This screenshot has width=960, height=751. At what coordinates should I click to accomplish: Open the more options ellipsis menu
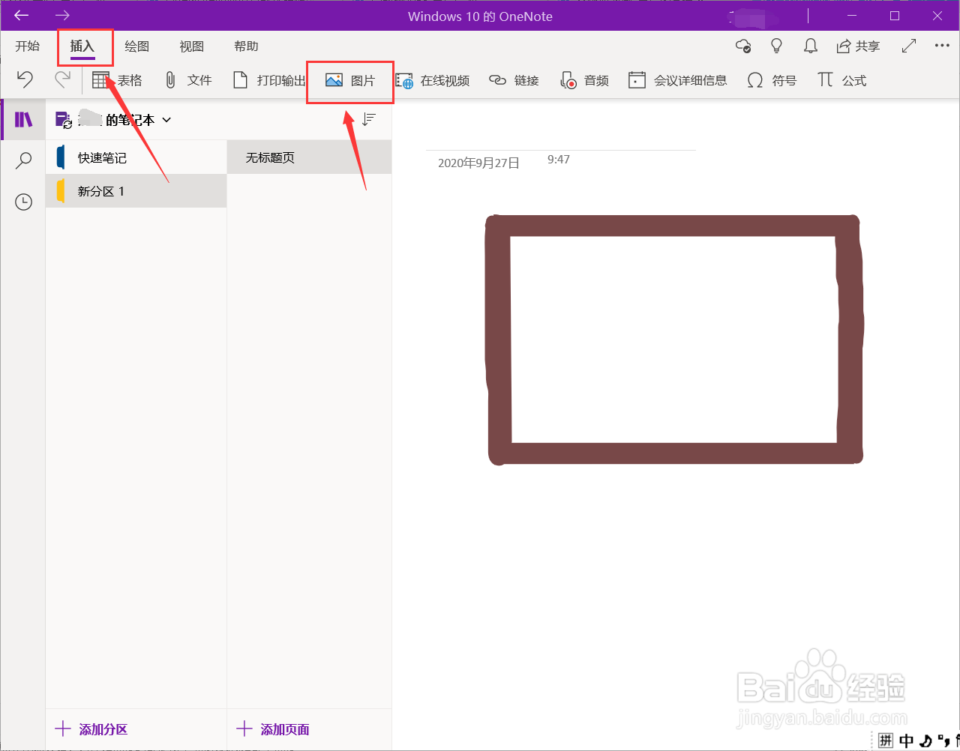tap(942, 46)
